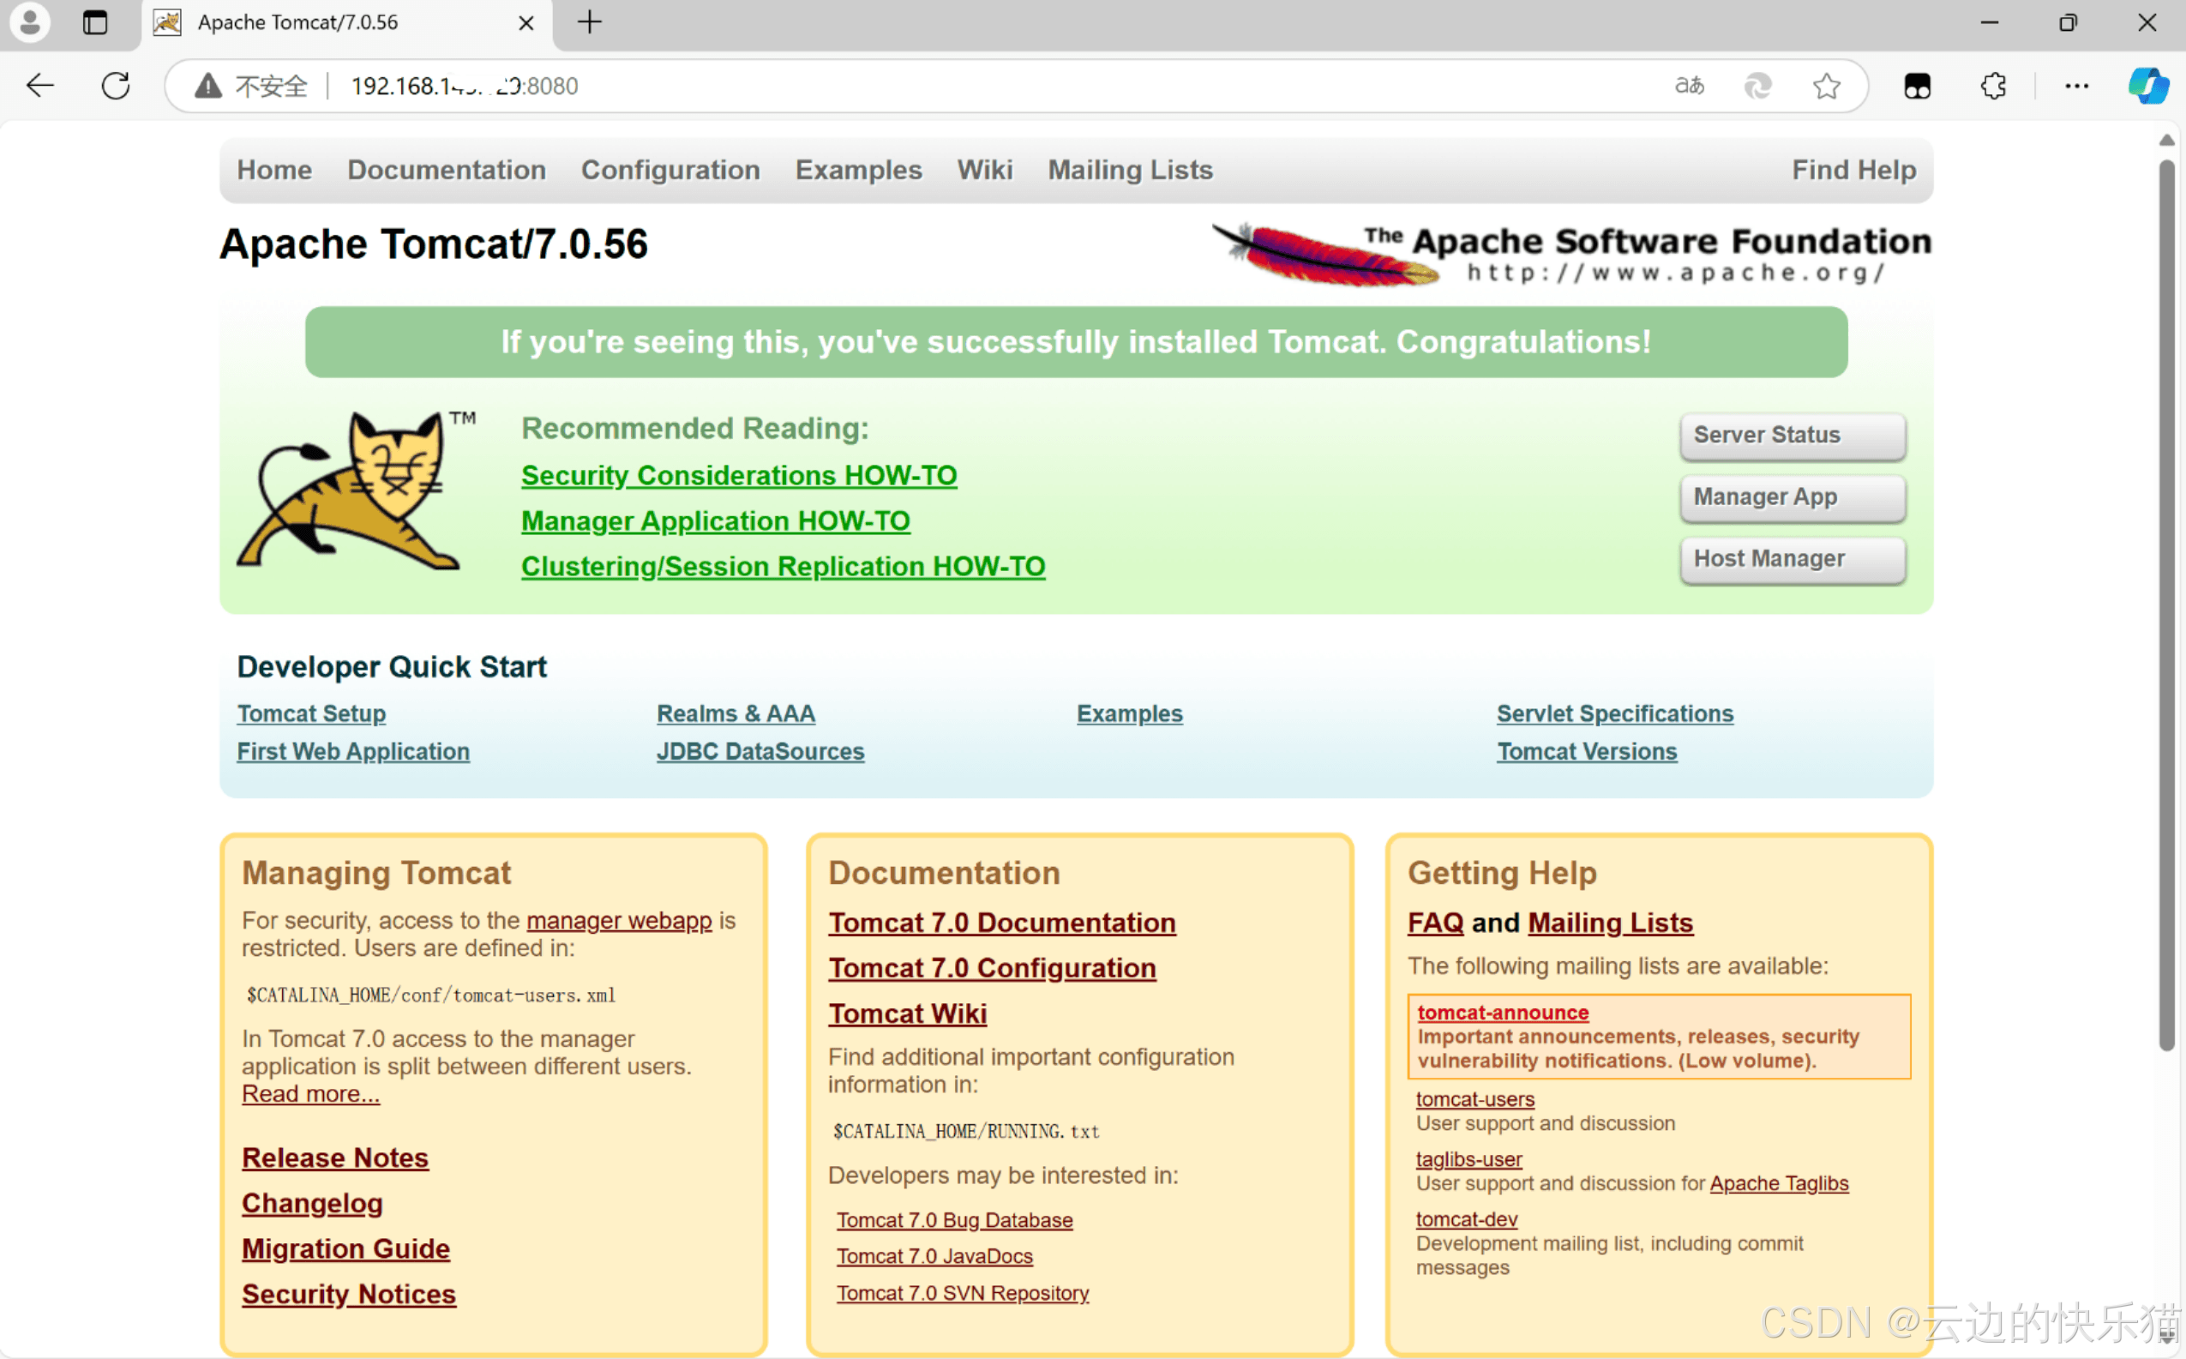Open Documentation in the navigation bar
2186x1359 pixels.
click(447, 170)
